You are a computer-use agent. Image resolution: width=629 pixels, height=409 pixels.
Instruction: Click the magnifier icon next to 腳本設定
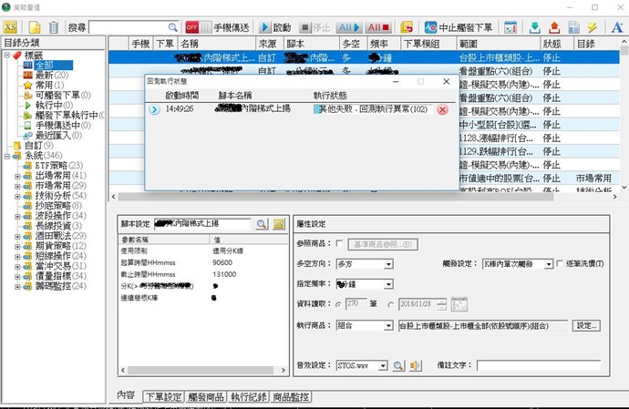tap(261, 223)
